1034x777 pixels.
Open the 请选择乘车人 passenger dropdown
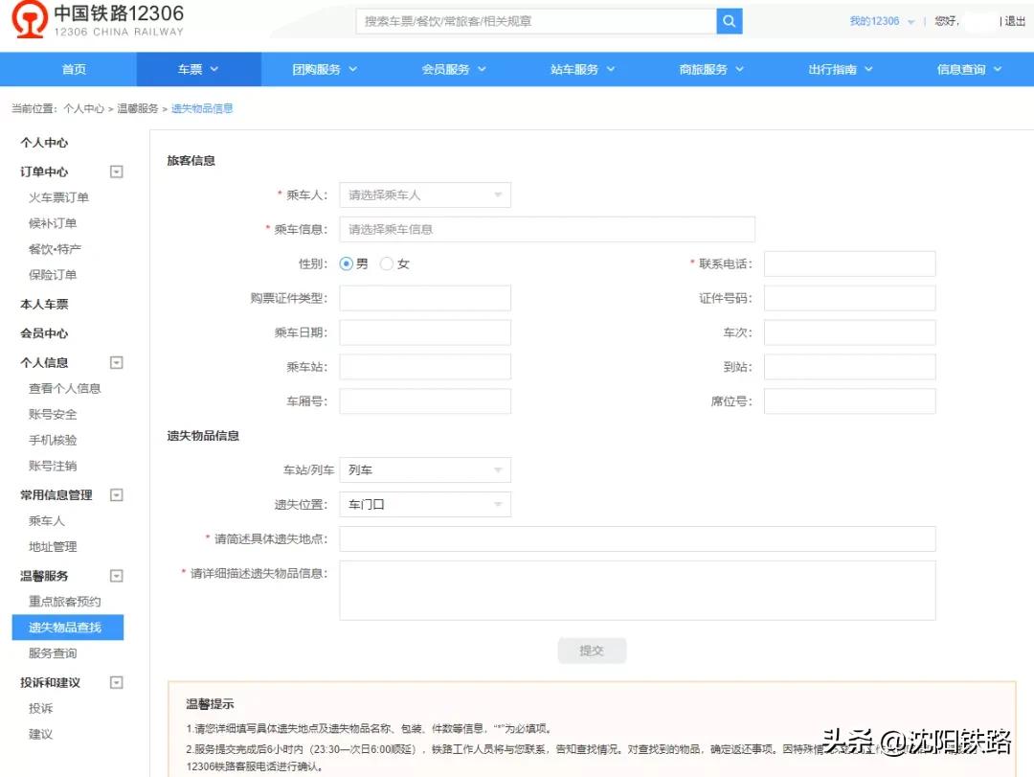[425, 194]
